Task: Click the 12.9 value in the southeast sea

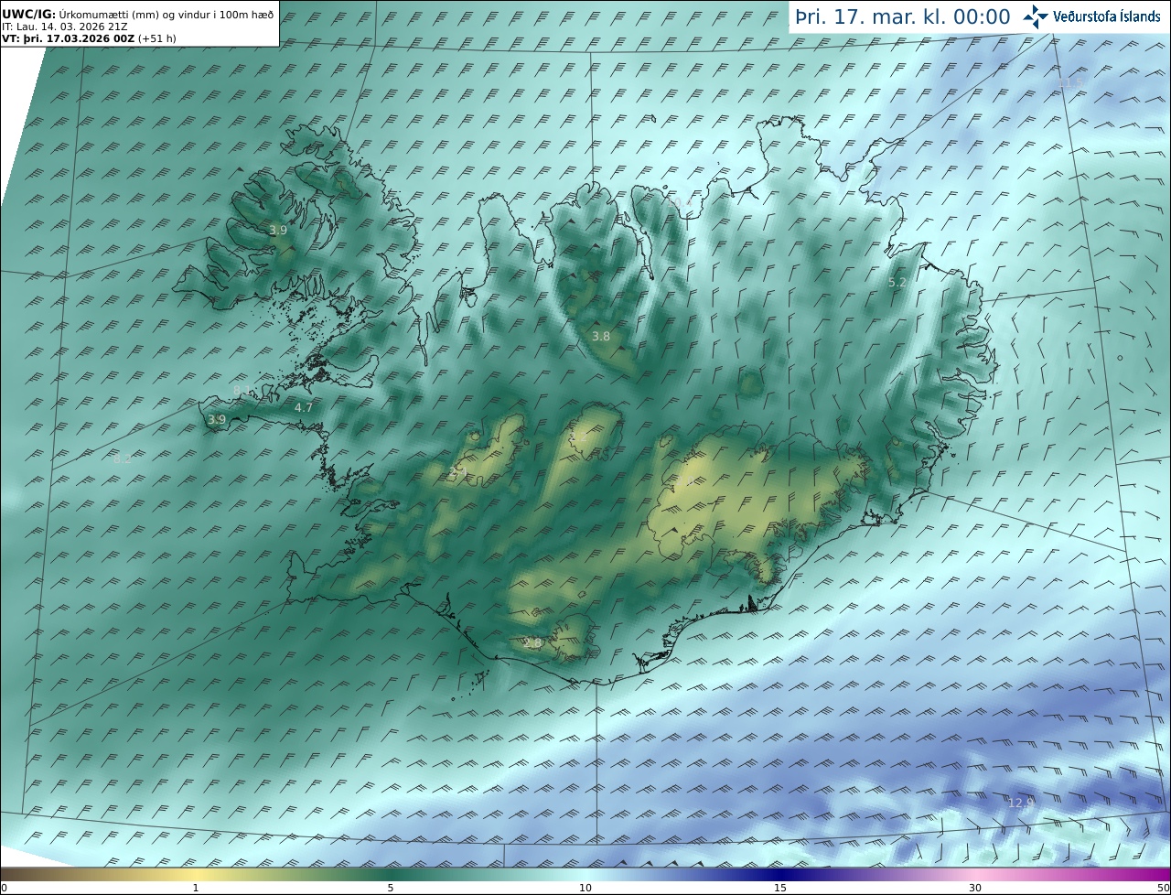Action: pyautogui.click(x=1021, y=803)
